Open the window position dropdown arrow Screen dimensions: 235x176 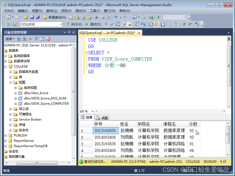click(x=65, y=32)
